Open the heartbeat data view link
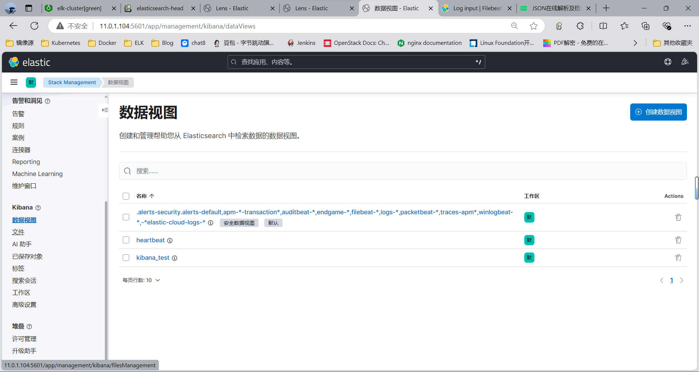Image resolution: width=699 pixels, height=372 pixels. tap(150, 240)
